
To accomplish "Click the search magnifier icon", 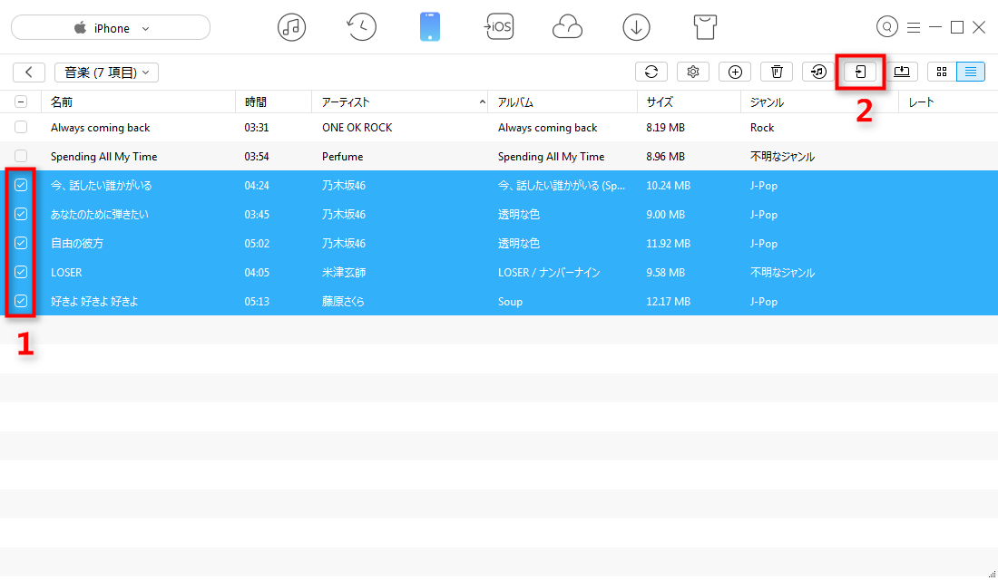I will pyautogui.click(x=886, y=26).
